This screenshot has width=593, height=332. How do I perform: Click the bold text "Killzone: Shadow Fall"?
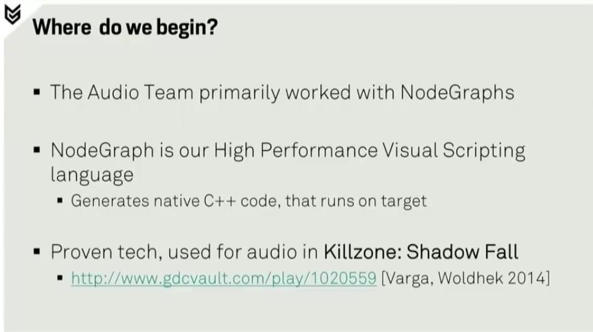(421, 252)
